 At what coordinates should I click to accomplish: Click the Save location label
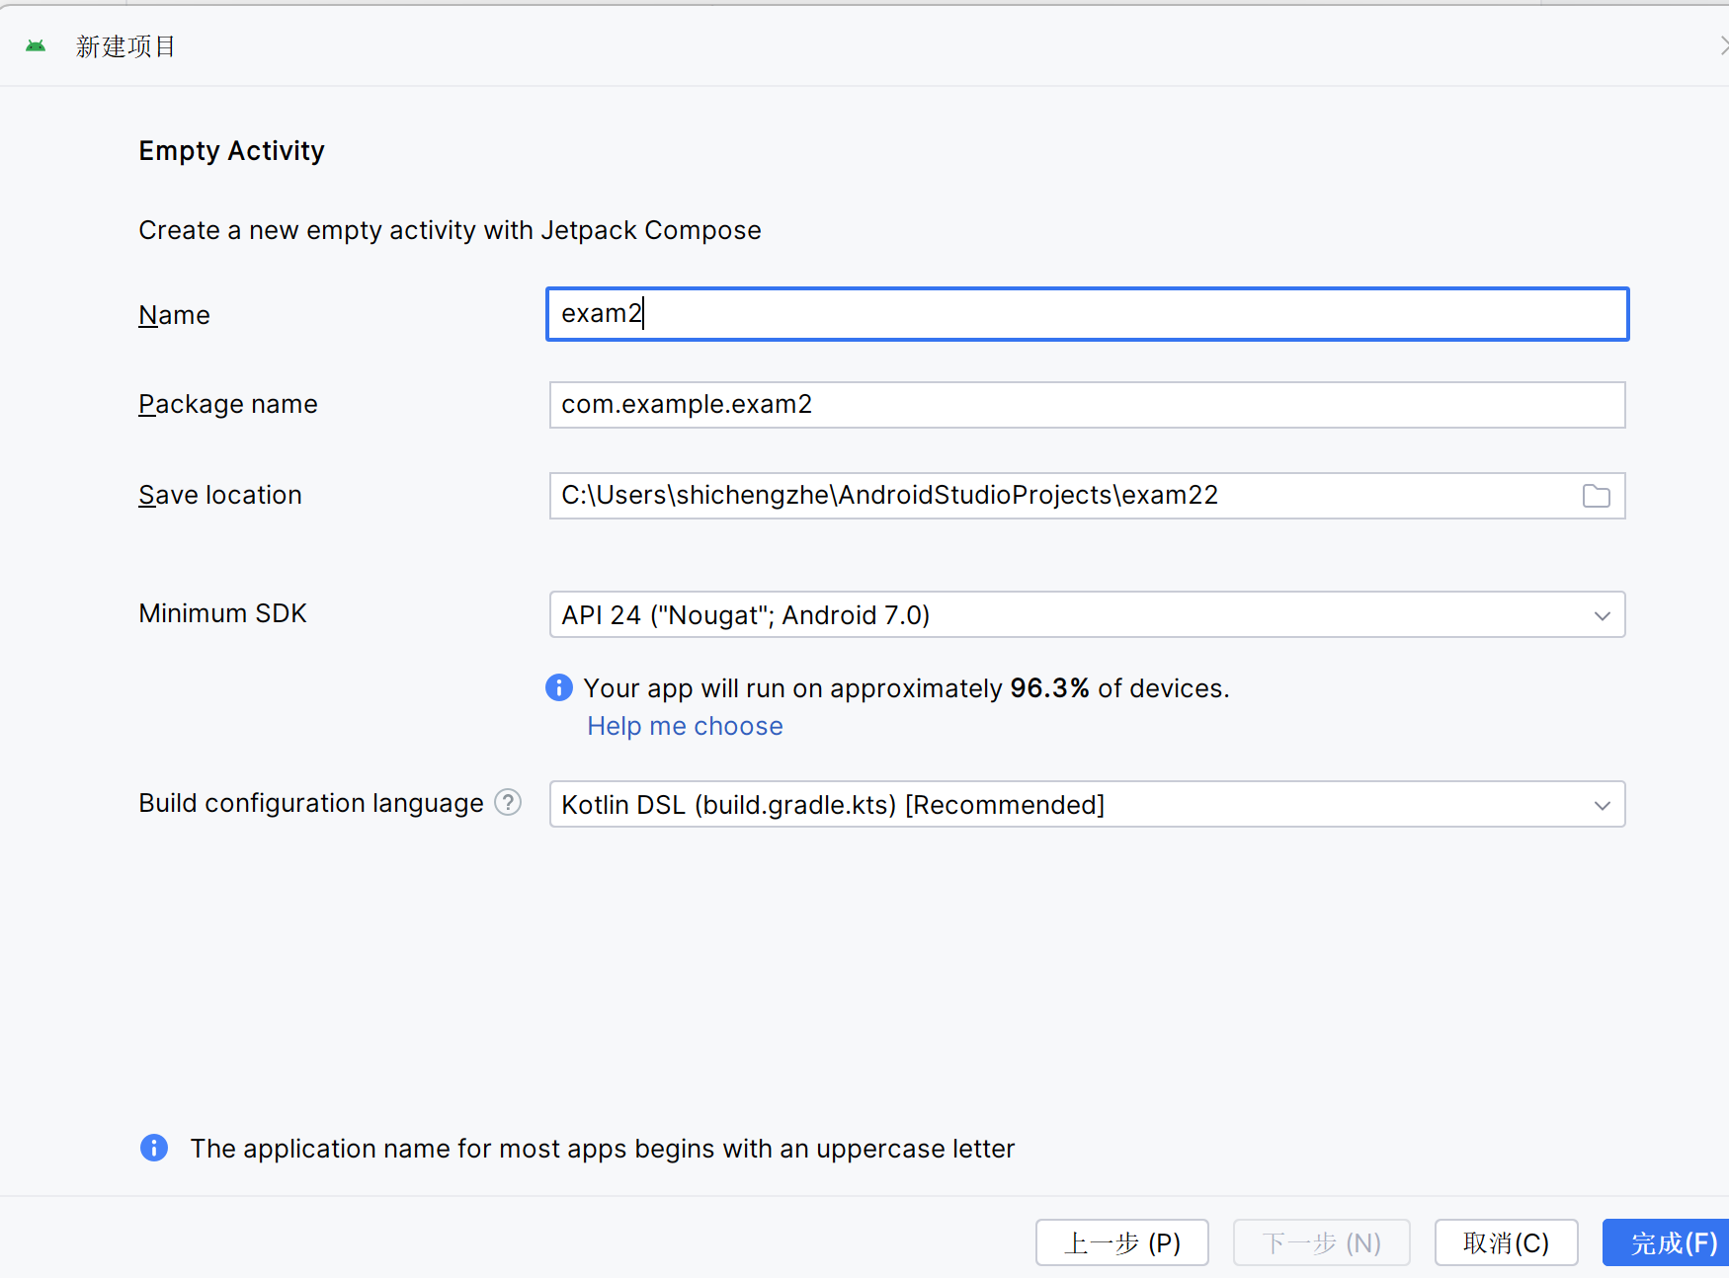(220, 495)
